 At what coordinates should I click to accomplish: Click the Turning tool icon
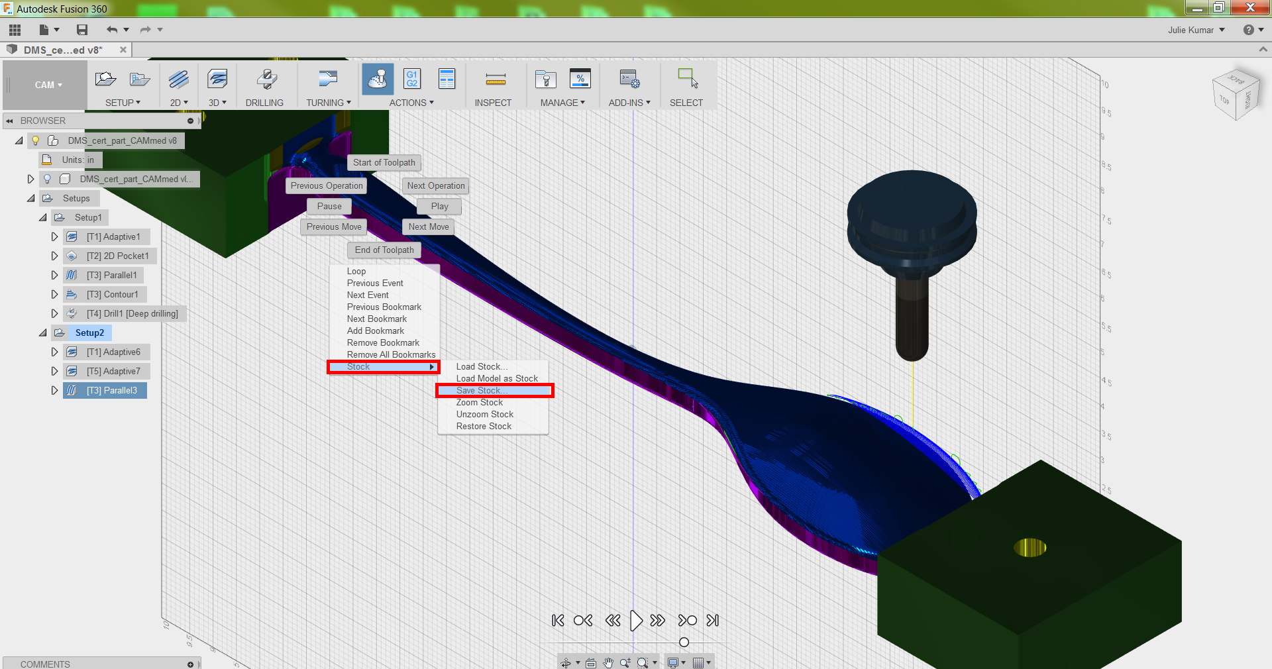click(x=328, y=79)
